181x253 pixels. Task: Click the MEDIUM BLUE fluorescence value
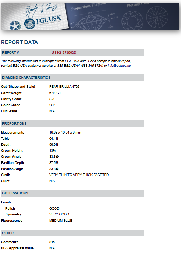[61, 221]
